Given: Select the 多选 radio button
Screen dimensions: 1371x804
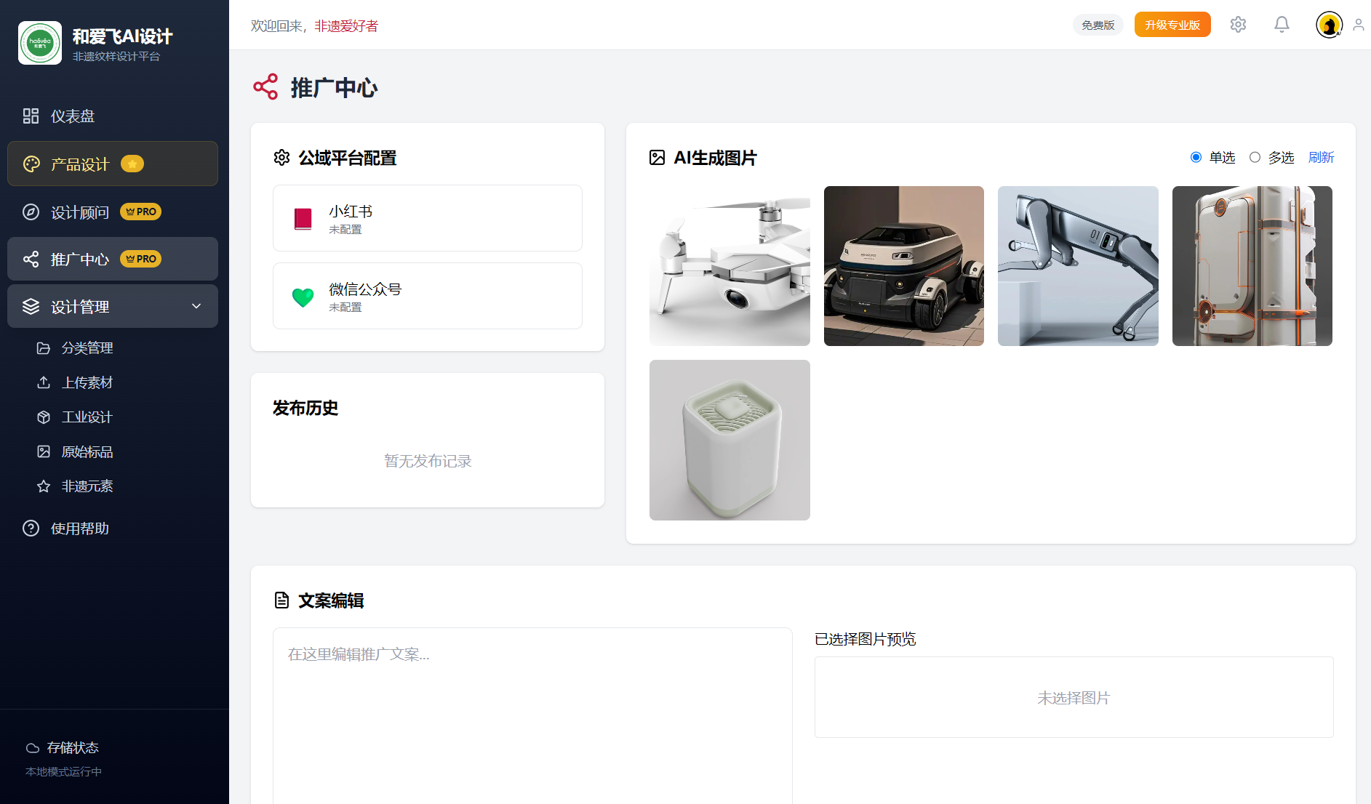Looking at the screenshot, I should click(1255, 157).
